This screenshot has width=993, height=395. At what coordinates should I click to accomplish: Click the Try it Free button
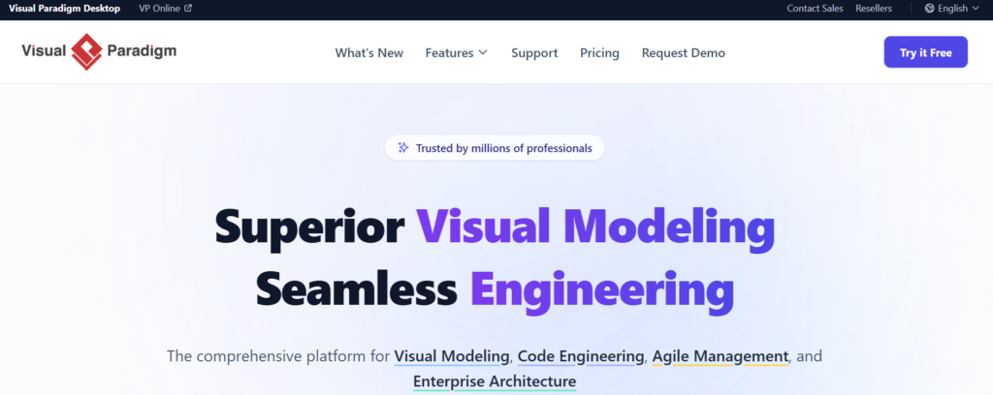point(926,52)
